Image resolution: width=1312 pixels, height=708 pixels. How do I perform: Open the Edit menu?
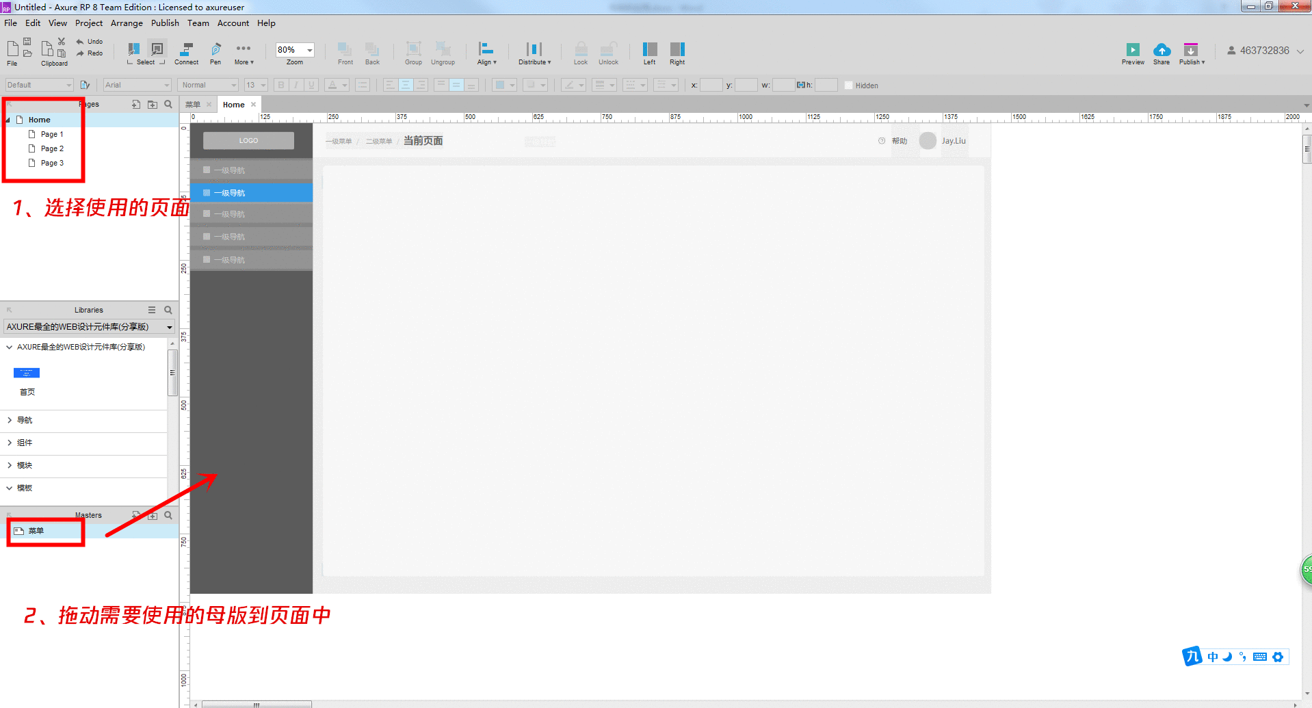33,23
